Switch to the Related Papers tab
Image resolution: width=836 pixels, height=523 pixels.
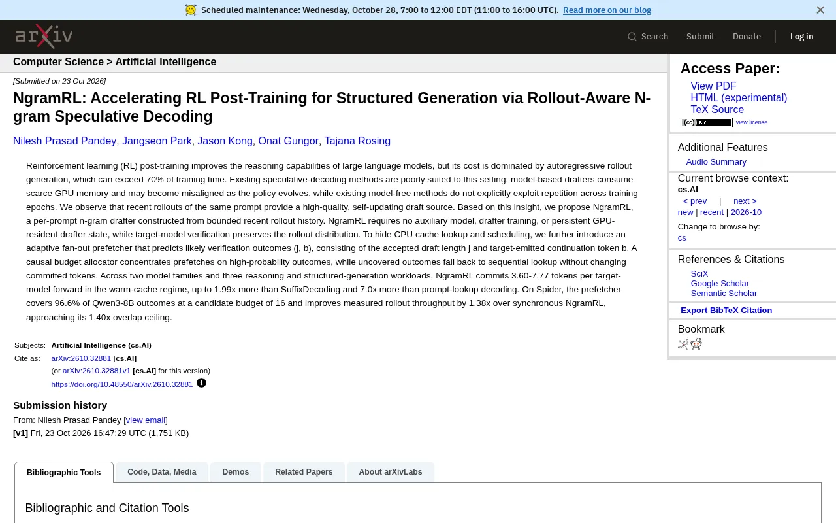(x=304, y=472)
